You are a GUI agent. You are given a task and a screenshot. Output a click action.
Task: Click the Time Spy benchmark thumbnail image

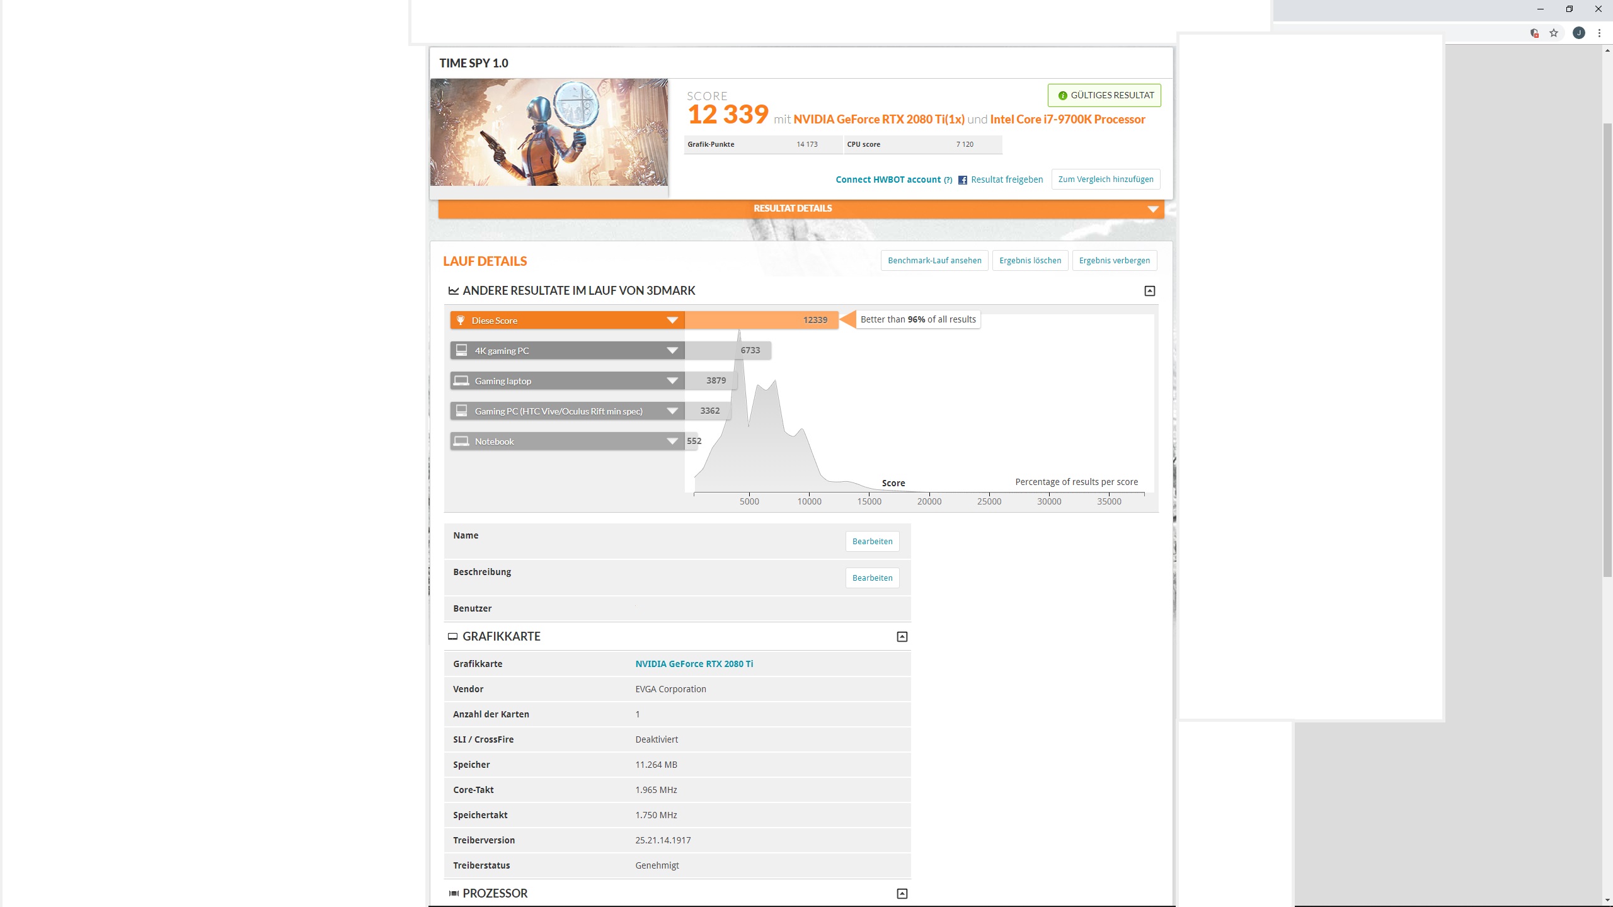[x=549, y=132]
